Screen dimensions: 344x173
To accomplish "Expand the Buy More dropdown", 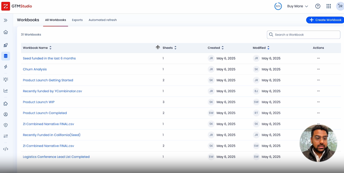I will coord(297,6).
